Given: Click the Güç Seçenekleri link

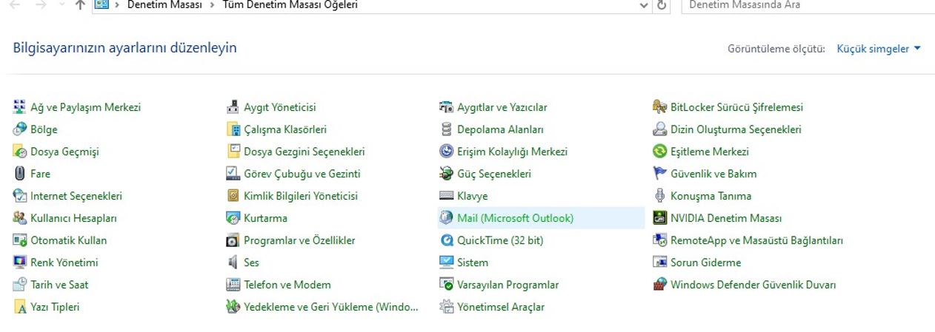Looking at the screenshot, I should pyautogui.click(x=494, y=174).
